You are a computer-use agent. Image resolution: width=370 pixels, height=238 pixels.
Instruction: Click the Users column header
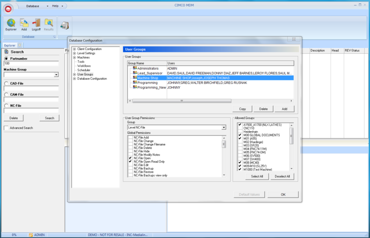[230, 63]
